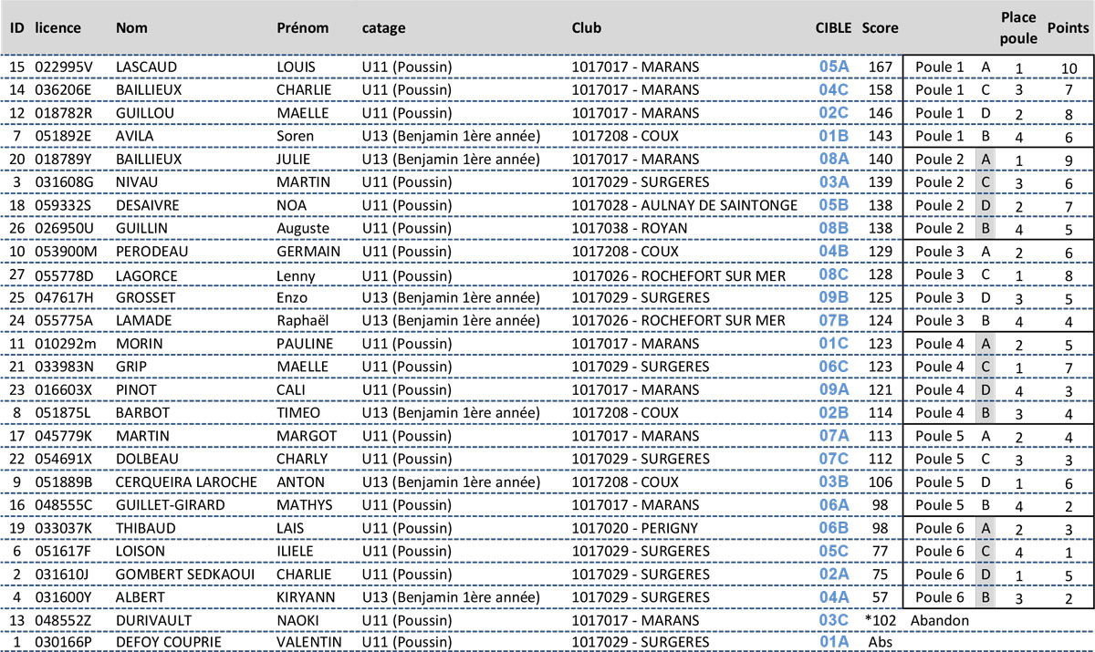
Task: Click the 'Abandon' status text
Action: [939, 619]
